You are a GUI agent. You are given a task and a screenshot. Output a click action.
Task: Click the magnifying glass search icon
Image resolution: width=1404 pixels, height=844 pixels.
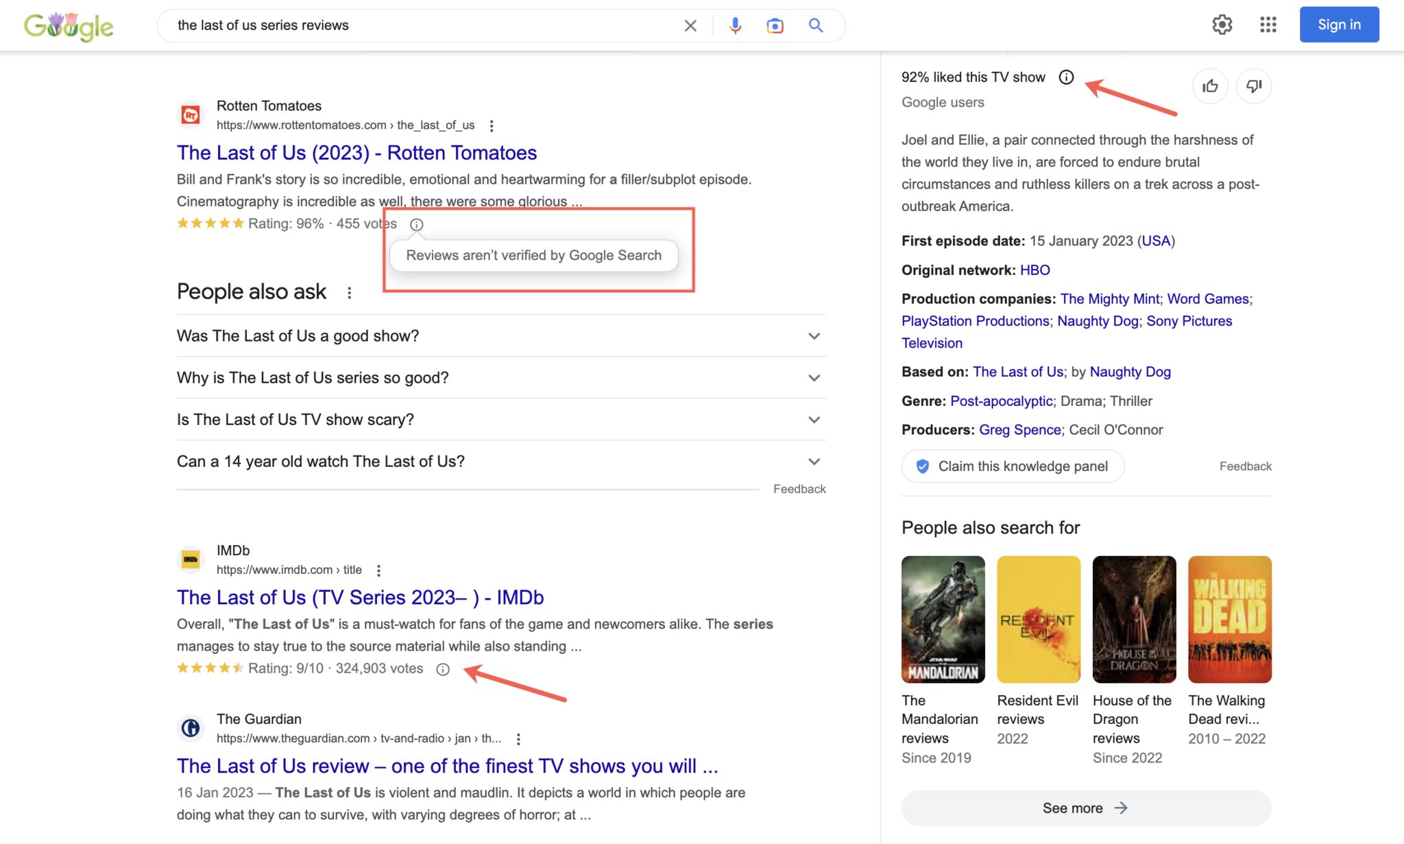coord(815,25)
